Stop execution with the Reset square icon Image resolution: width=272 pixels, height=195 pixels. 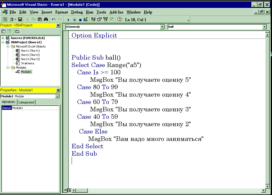pos(80,20)
